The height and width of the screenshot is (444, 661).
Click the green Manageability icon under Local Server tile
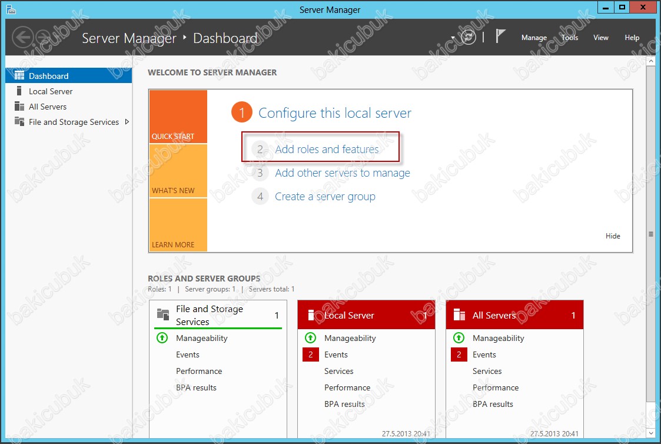[x=311, y=338]
